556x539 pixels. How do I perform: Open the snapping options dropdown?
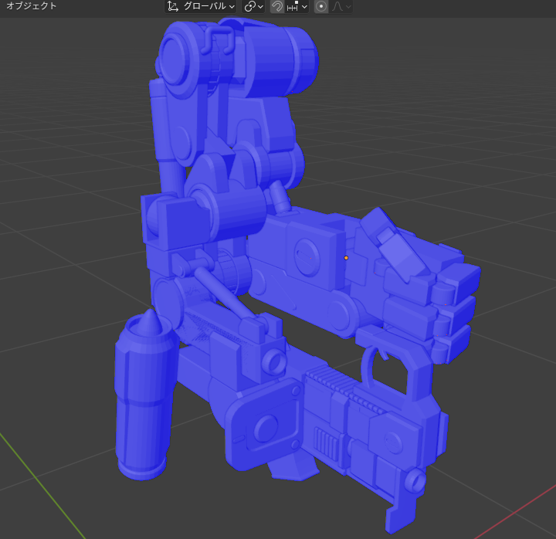click(297, 6)
